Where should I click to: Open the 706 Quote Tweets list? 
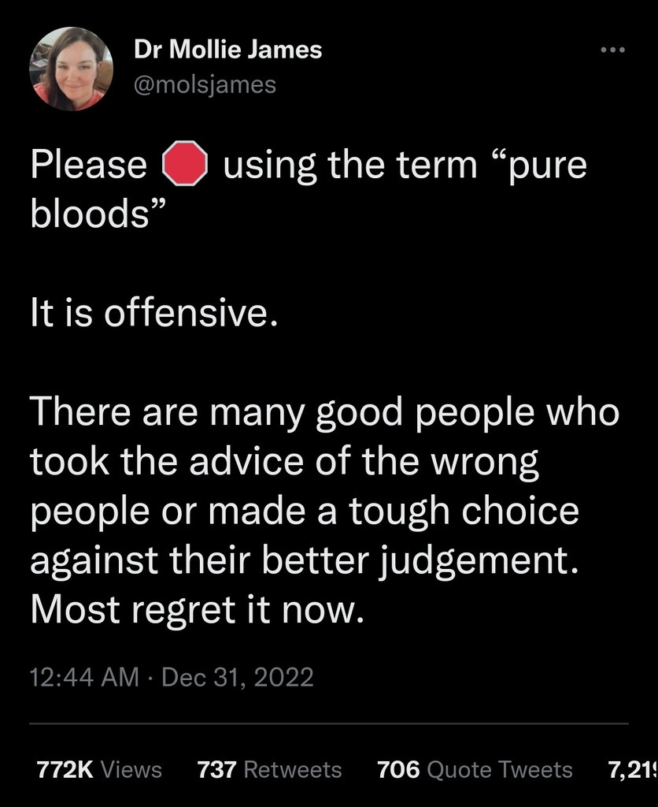[475, 769]
